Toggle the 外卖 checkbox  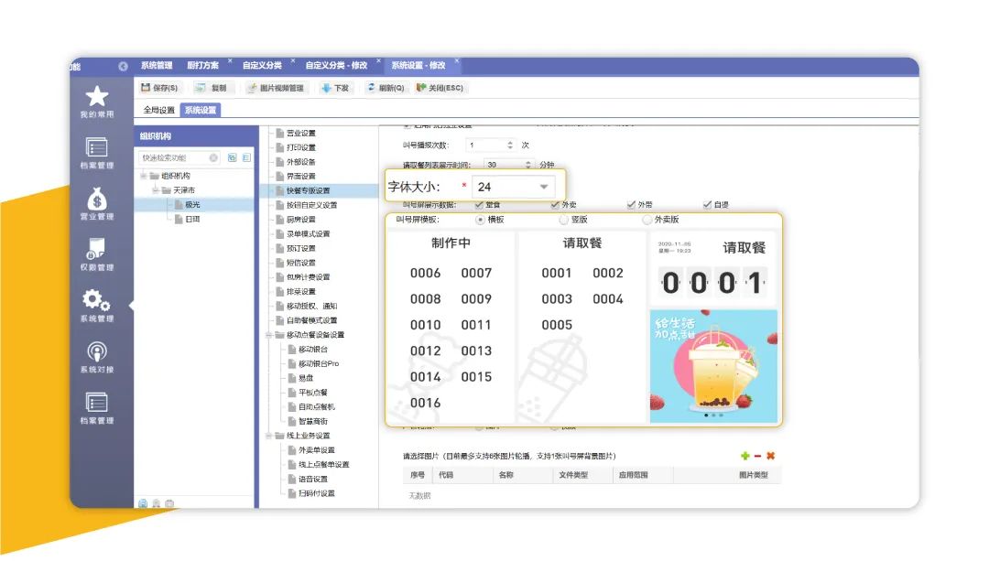pyautogui.click(x=555, y=205)
